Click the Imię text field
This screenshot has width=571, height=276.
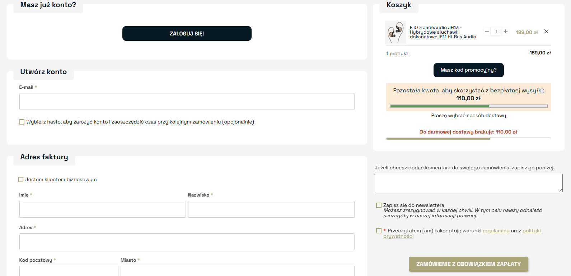(102, 209)
